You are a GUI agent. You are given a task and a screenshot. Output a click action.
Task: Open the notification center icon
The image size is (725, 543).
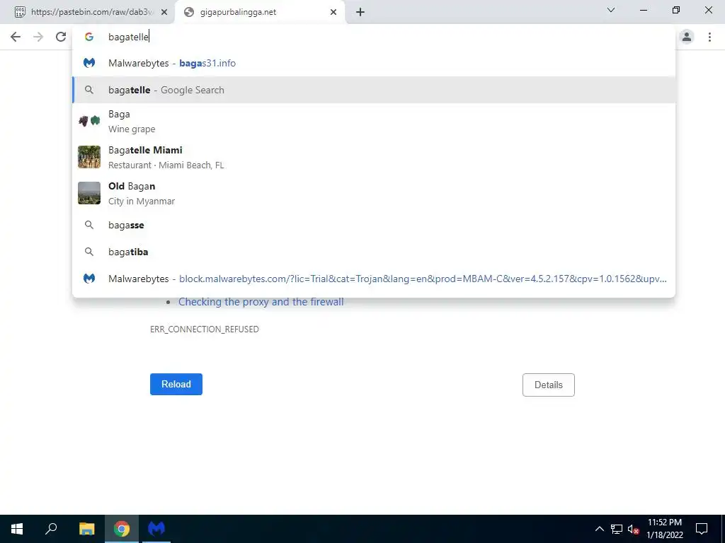coord(702,529)
